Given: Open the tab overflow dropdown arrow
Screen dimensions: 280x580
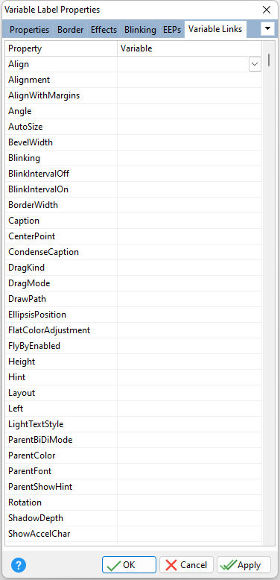Looking at the screenshot, I should [x=268, y=28].
